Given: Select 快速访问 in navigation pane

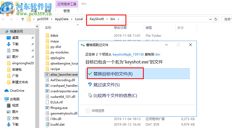Looking at the screenshot, I should click(16, 31).
